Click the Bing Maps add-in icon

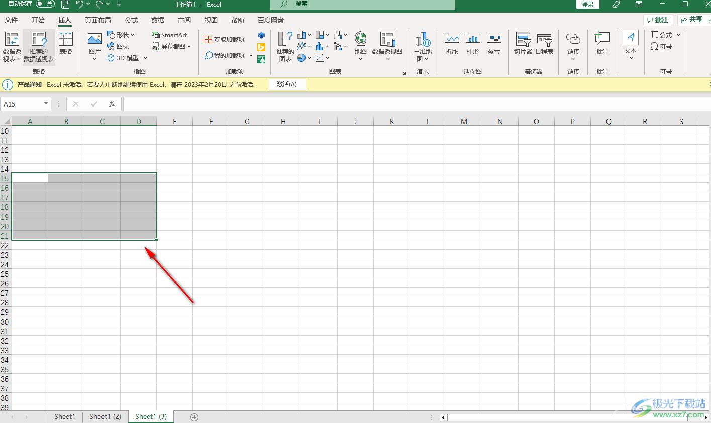click(261, 47)
